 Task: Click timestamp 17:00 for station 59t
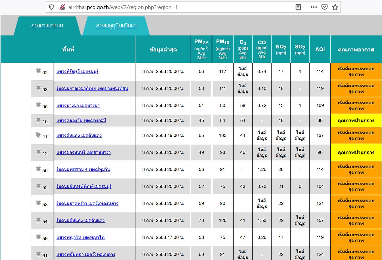click(x=163, y=237)
